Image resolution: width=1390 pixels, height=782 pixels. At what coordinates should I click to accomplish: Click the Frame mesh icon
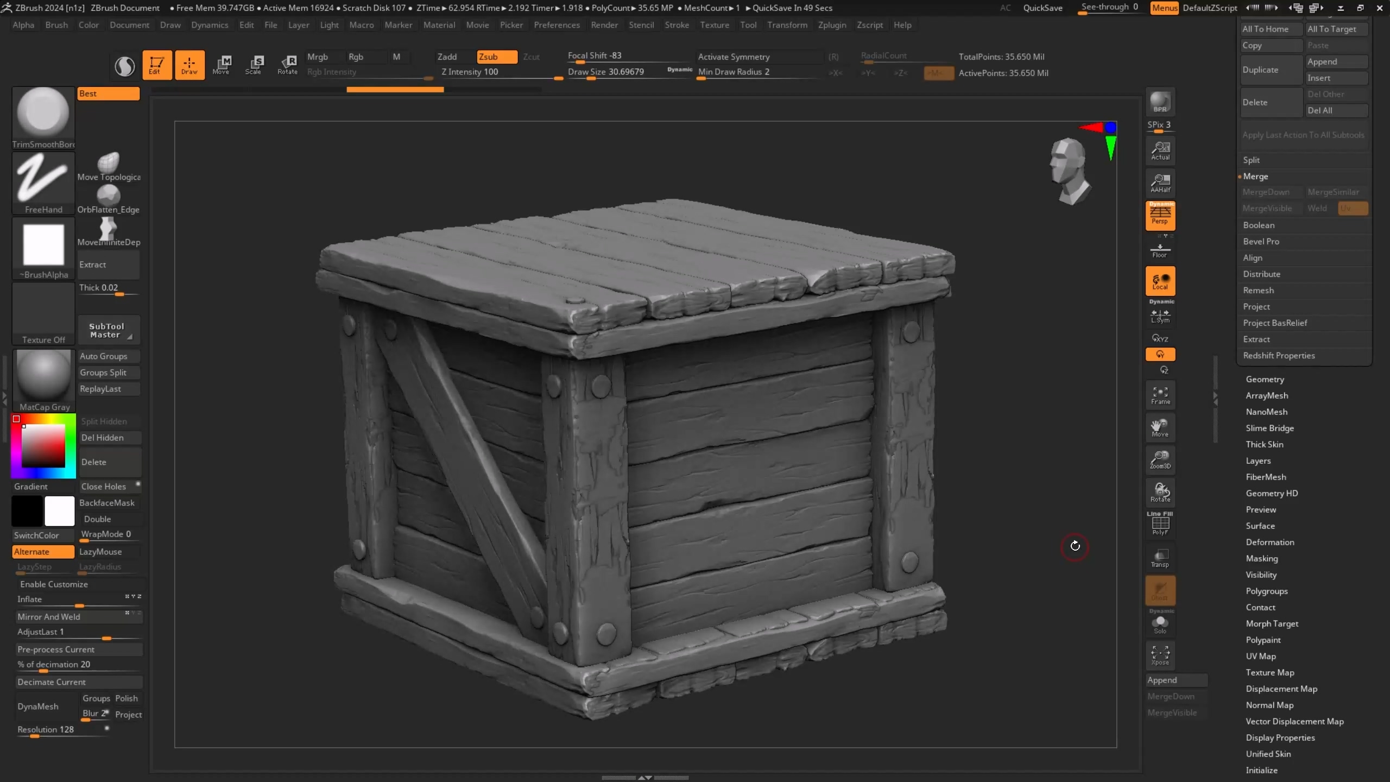(1160, 395)
